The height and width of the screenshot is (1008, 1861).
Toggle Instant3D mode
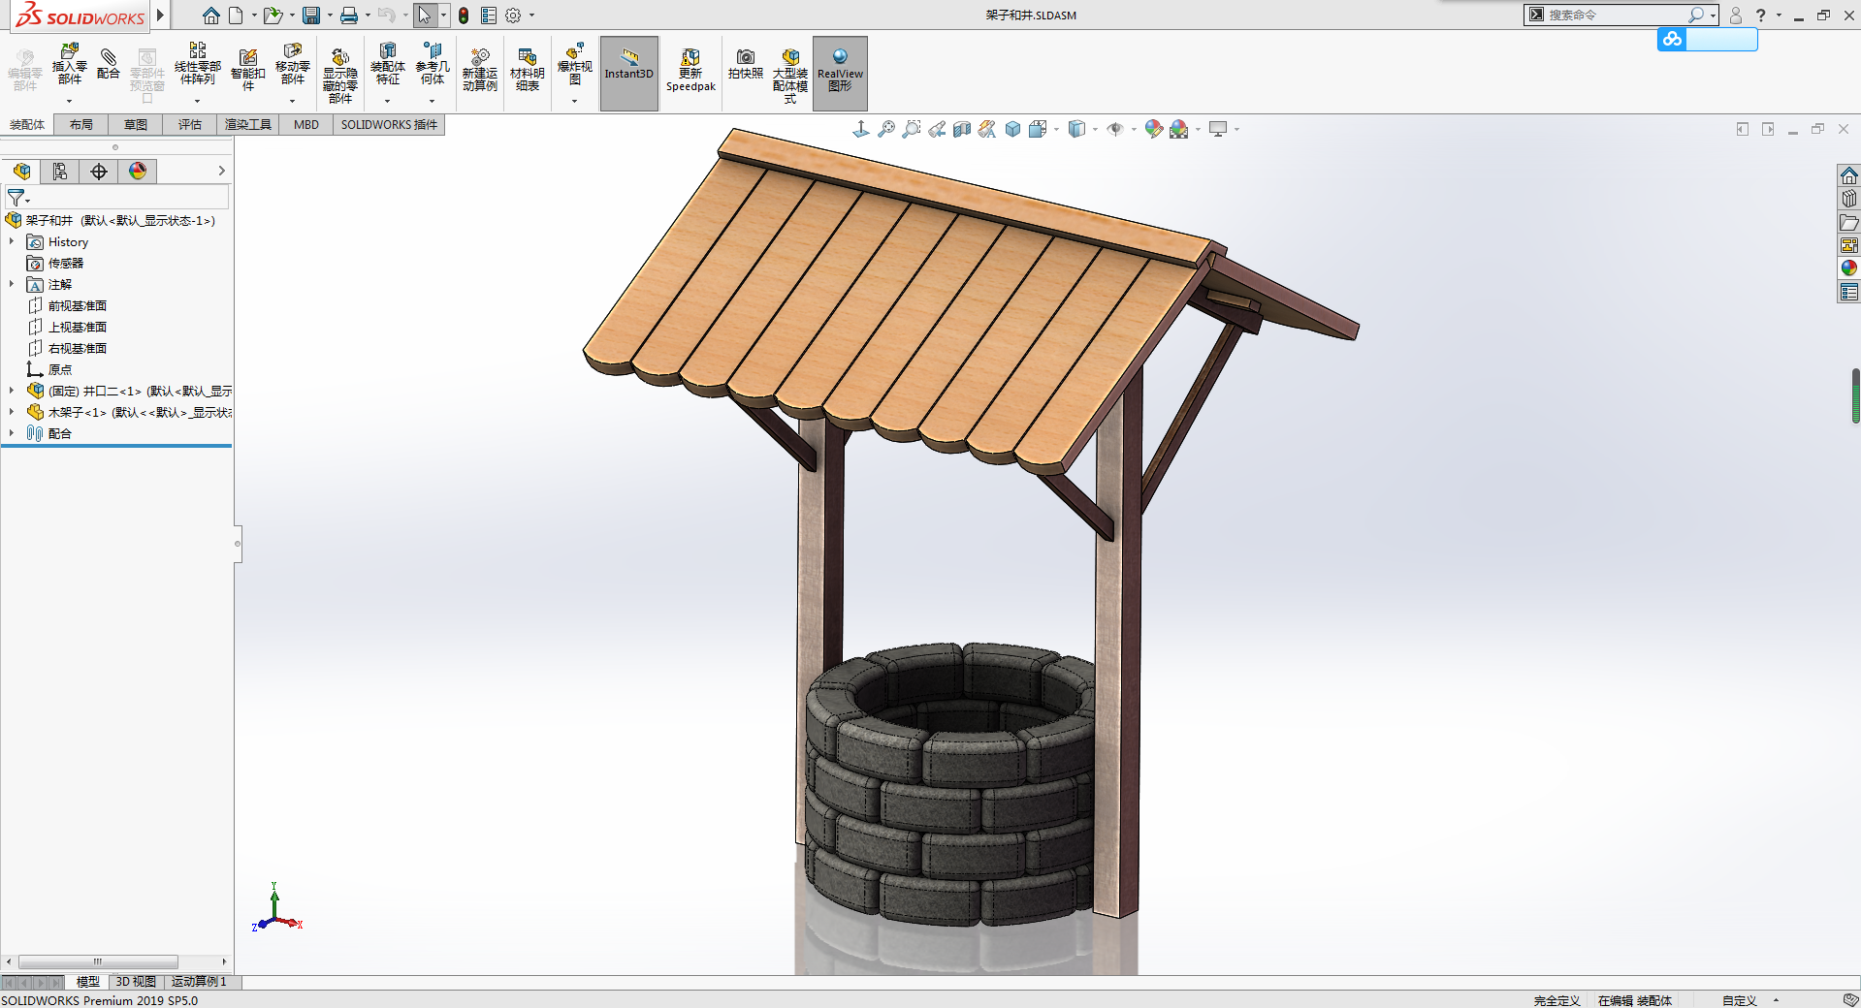click(x=629, y=74)
